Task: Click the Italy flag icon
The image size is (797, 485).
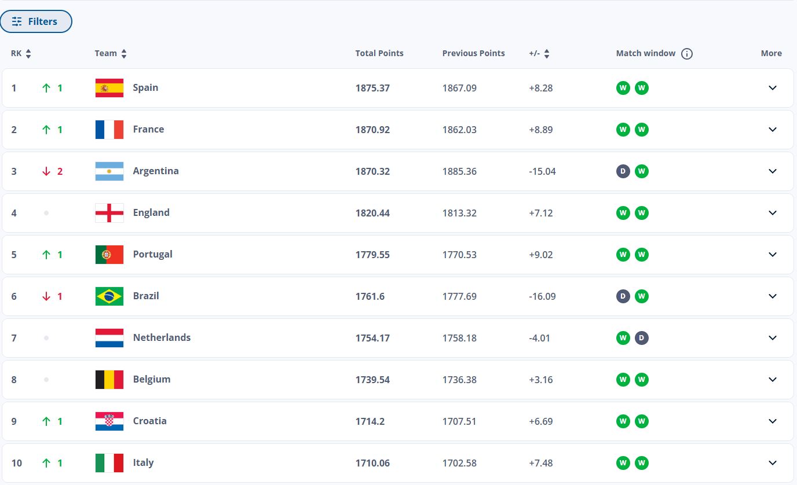Action: pos(109,463)
